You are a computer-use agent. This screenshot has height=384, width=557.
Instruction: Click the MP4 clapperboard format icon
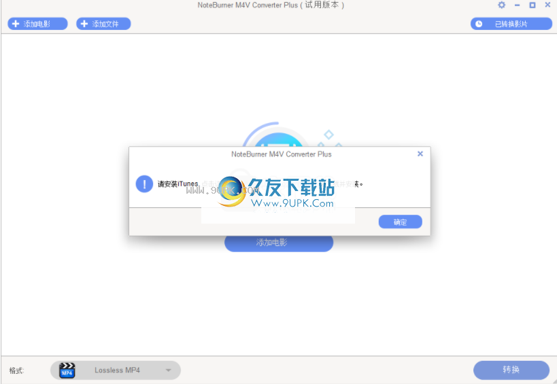(67, 370)
